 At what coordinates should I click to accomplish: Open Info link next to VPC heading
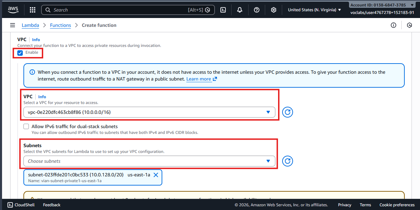click(36, 40)
